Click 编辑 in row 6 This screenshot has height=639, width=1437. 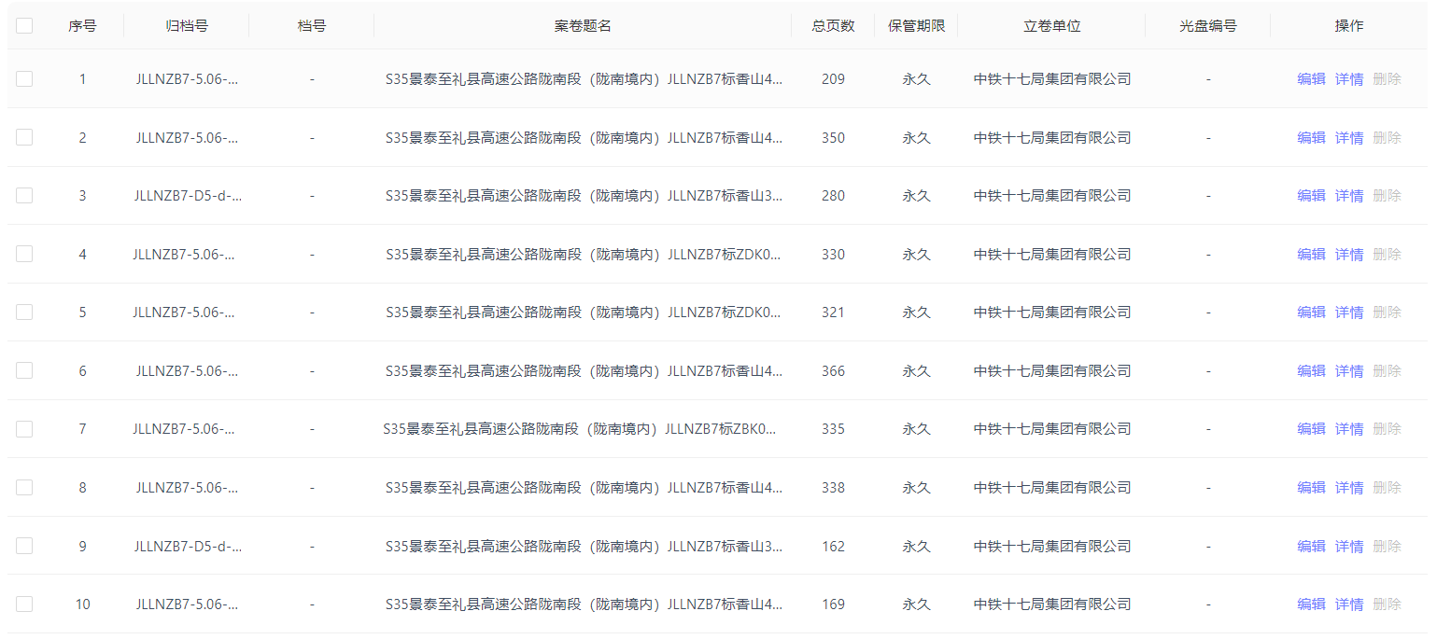coord(1311,371)
